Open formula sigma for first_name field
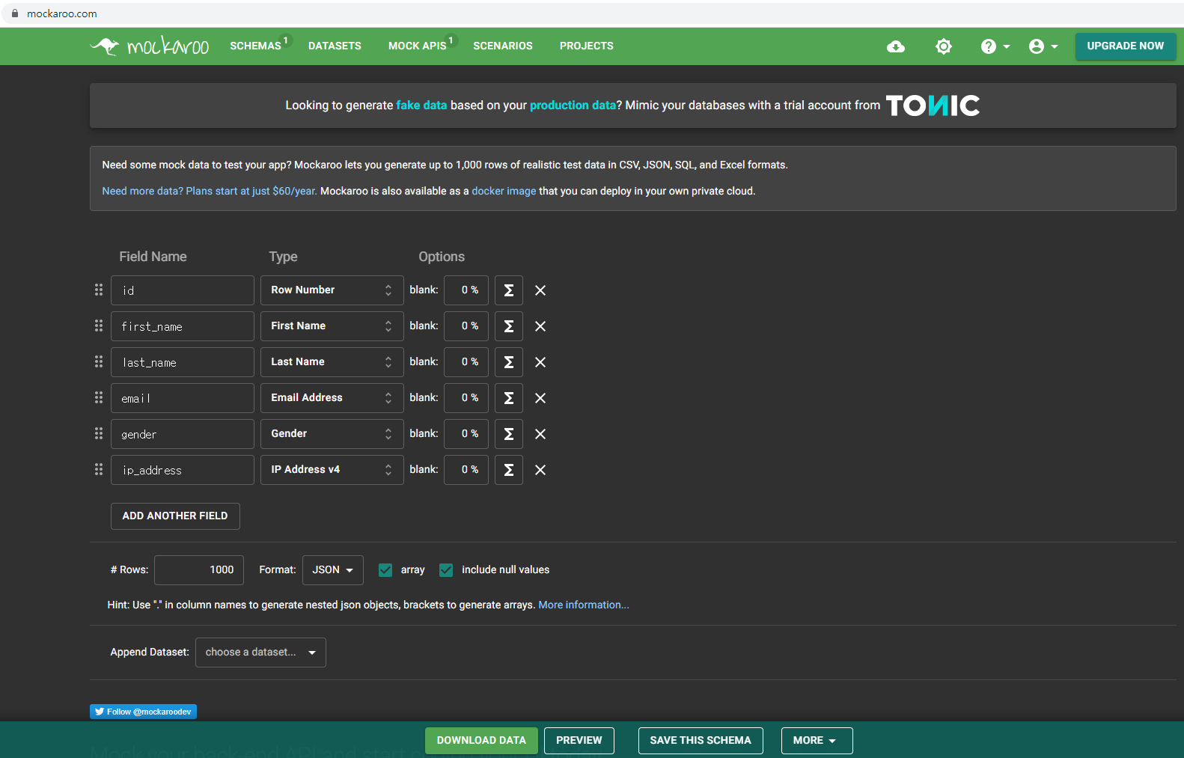Viewport: 1184px width, 758px height. tap(509, 326)
